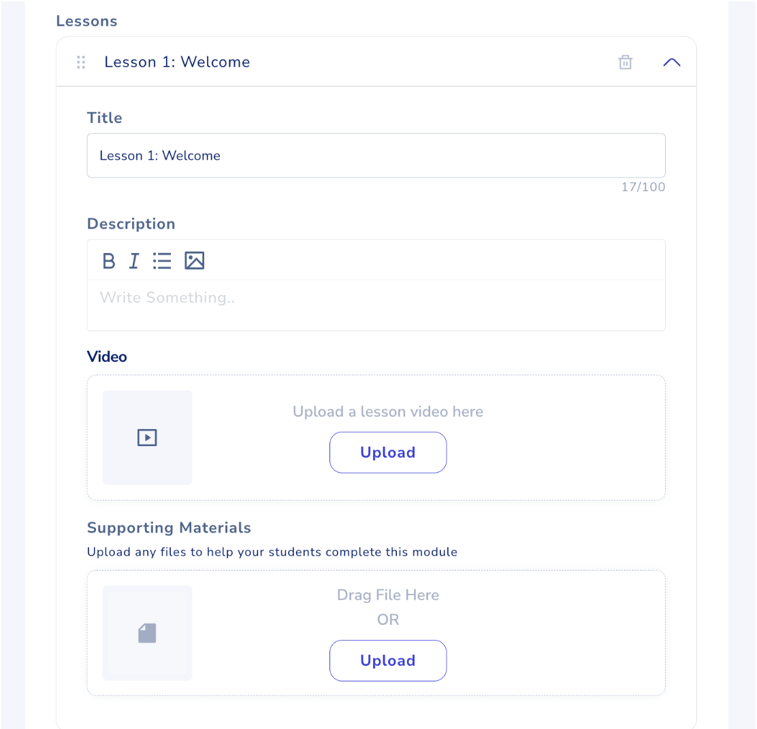Click the Lesson 1: Welcome header label

pos(177,61)
